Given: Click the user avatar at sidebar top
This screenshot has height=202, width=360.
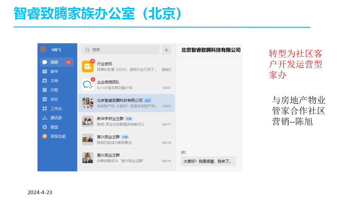Looking at the screenshot, I should (x=43, y=49).
